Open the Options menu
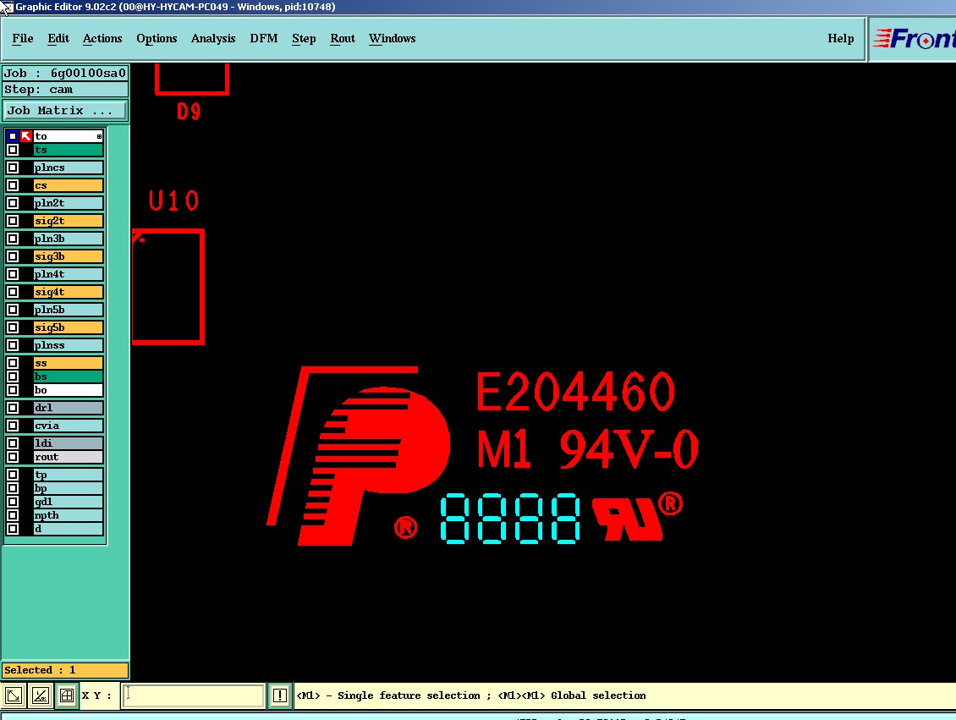 click(x=157, y=38)
